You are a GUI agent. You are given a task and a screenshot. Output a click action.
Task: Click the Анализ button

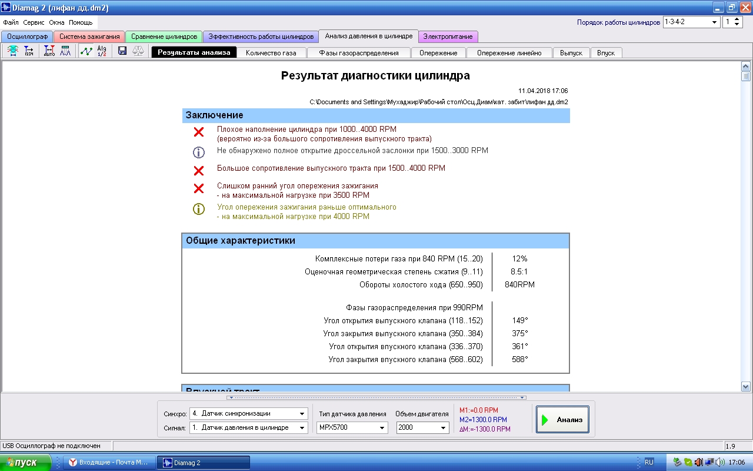[562, 419]
